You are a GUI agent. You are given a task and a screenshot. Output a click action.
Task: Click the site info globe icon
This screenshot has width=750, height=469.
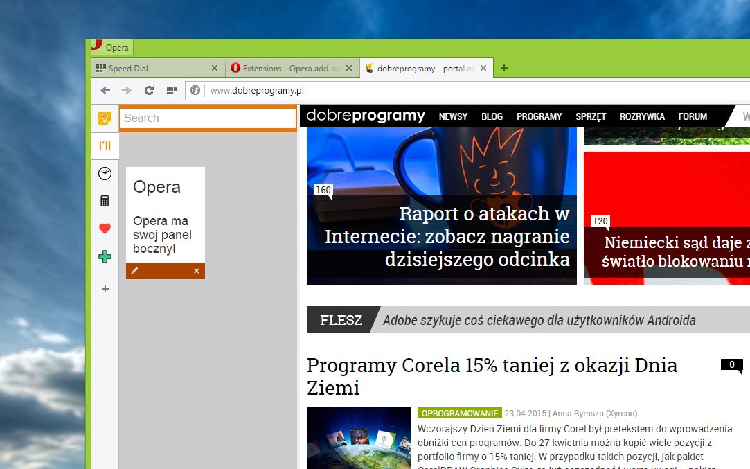[x=195, y=90]
